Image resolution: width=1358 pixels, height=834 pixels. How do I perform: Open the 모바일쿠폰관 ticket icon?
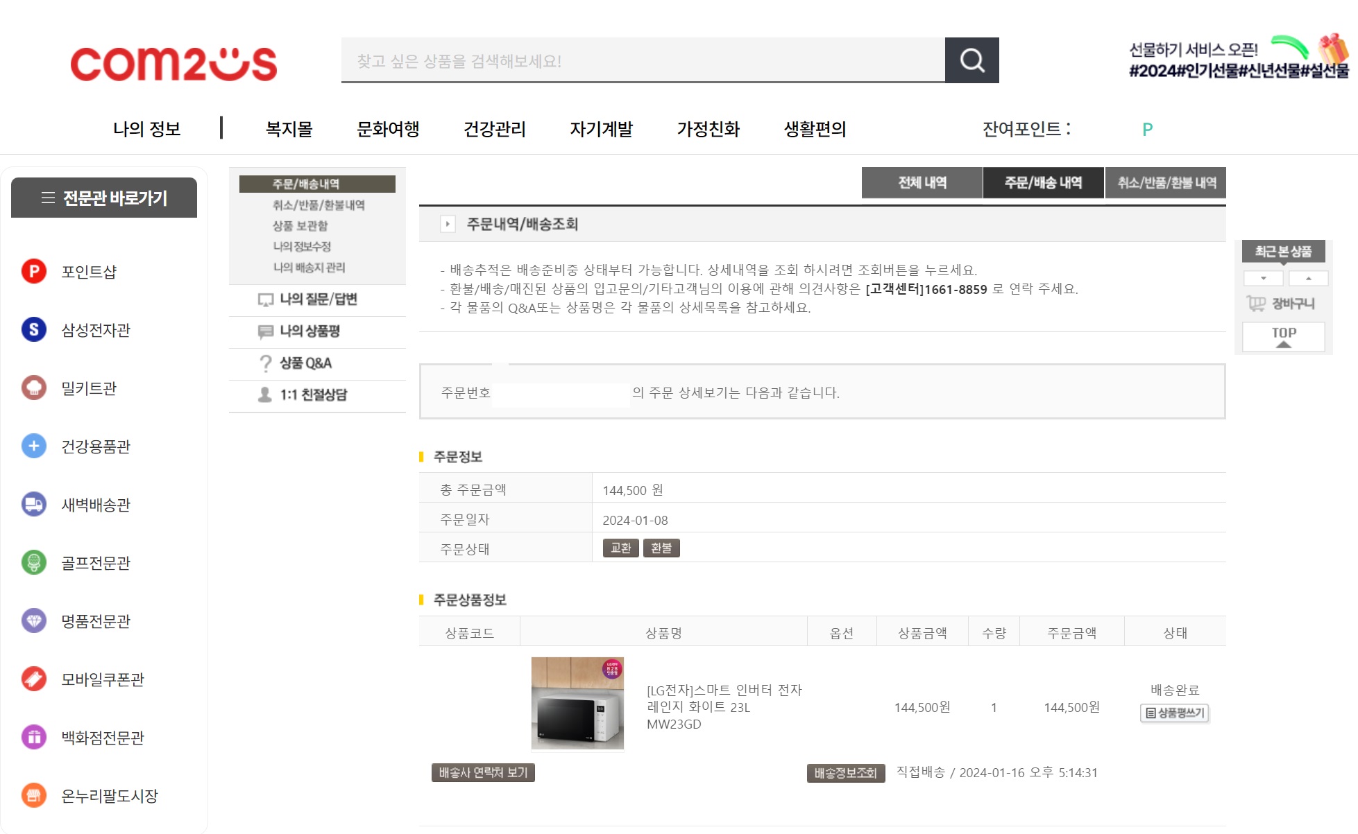point(34,679)
